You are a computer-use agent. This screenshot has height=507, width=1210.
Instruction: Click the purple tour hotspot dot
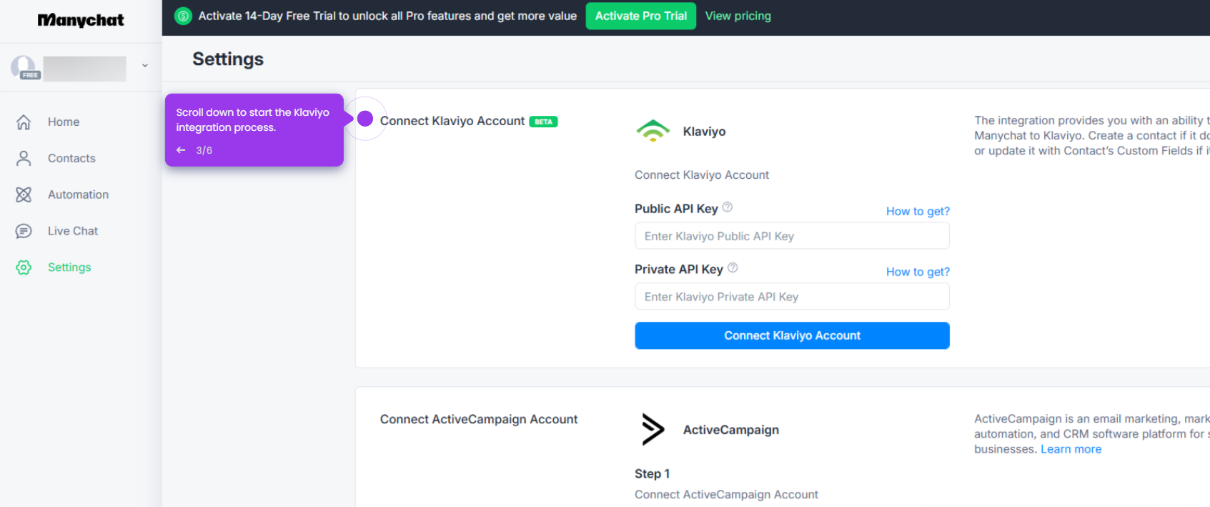click(x=365, y=119)
